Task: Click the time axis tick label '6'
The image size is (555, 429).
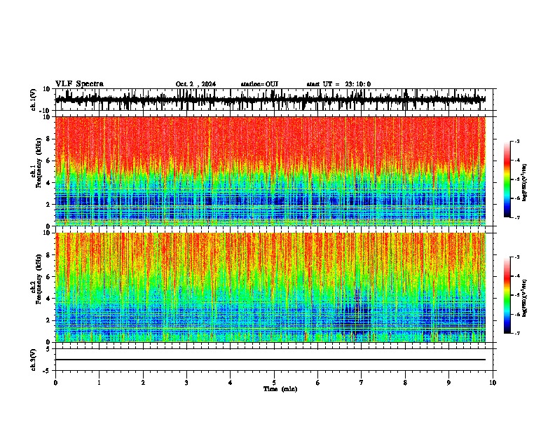Action: pos(318,383)
